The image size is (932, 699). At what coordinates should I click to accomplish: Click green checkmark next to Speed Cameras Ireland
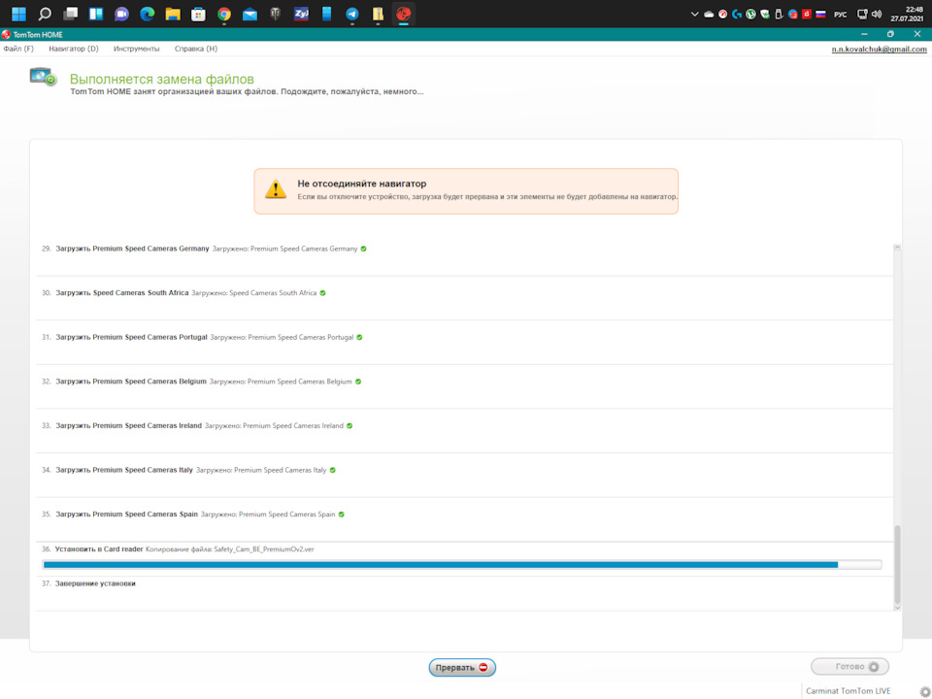[x=349, y=426]
